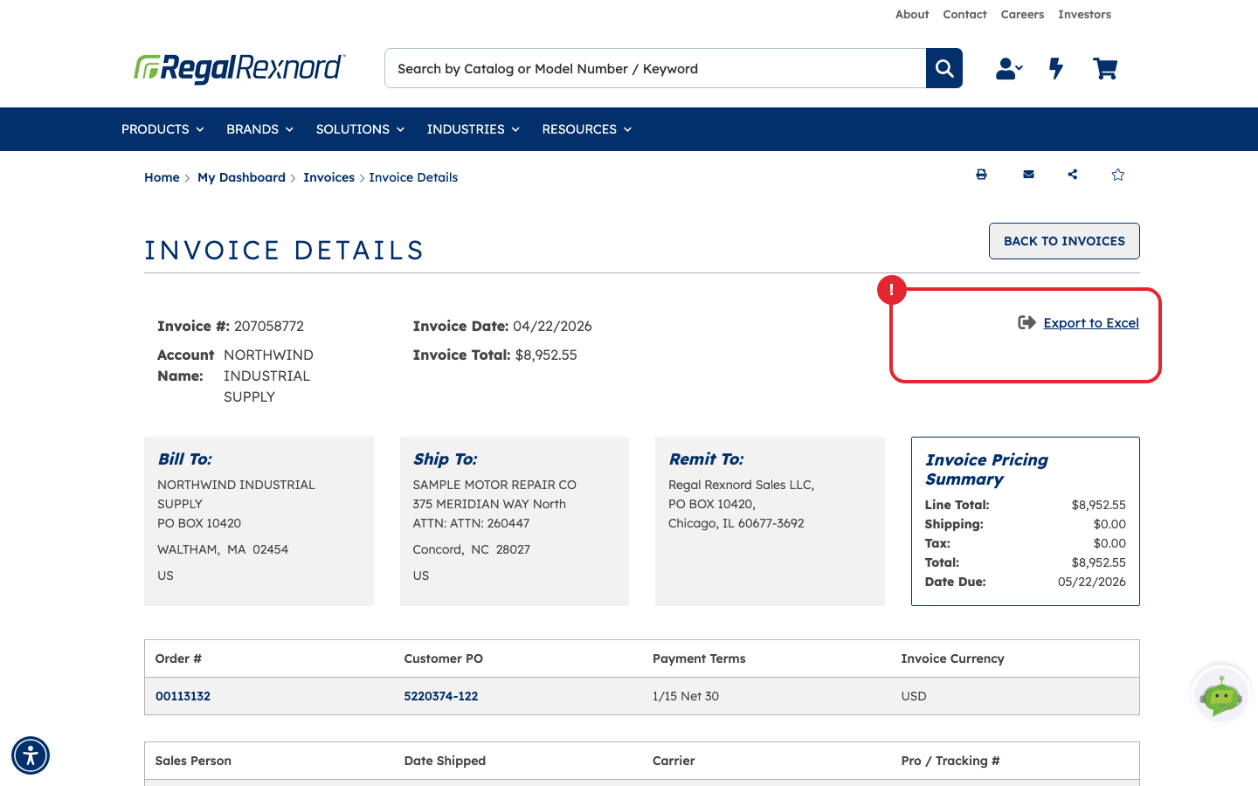The image size is (1258, 786).
Task: Open the shopping cart icon
Action: tap(1105, 68)
